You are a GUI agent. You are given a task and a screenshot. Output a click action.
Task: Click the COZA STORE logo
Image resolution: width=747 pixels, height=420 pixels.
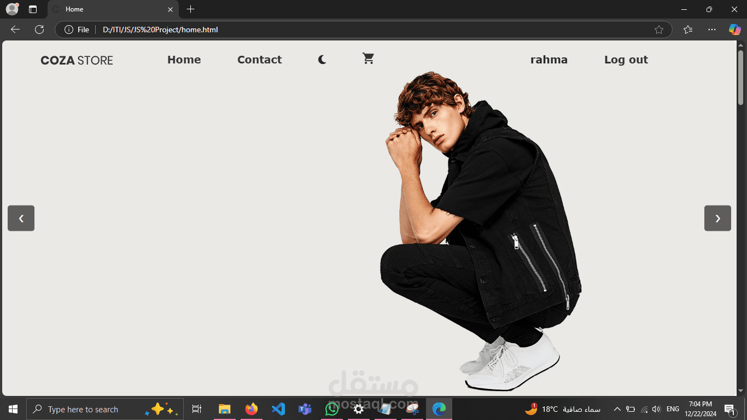pyautogui.click(x=77, y=60)
